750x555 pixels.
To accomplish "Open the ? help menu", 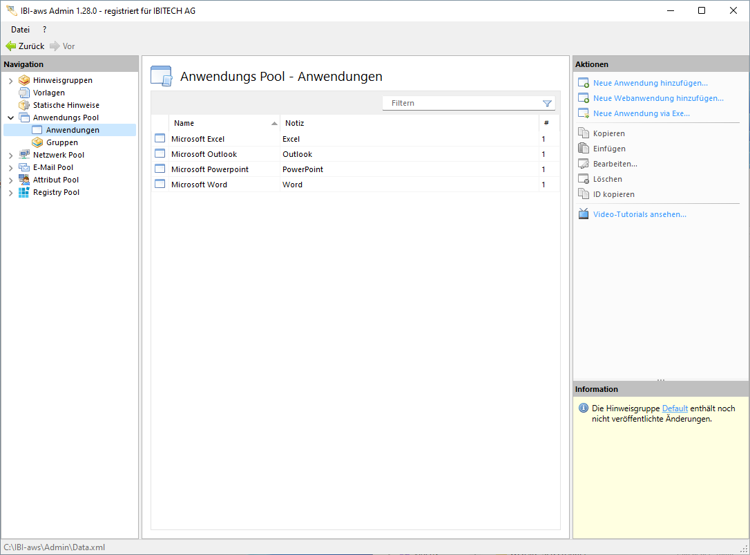I will click(44, 30).
